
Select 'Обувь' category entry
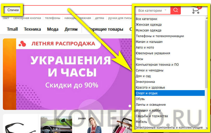140,99
